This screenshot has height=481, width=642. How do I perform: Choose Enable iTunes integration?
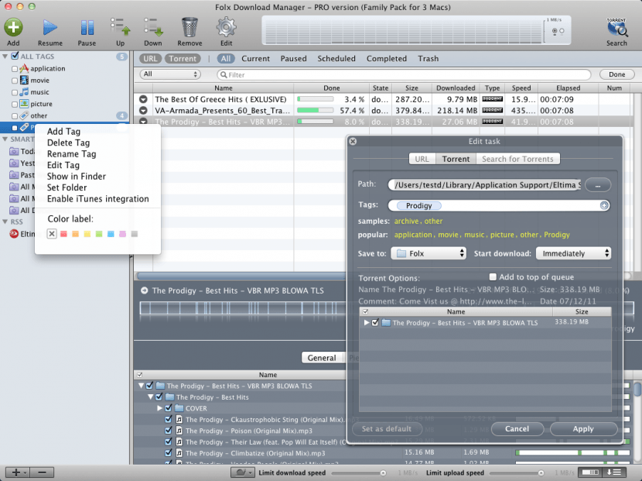pyautogui.click(x=98, y=199)
